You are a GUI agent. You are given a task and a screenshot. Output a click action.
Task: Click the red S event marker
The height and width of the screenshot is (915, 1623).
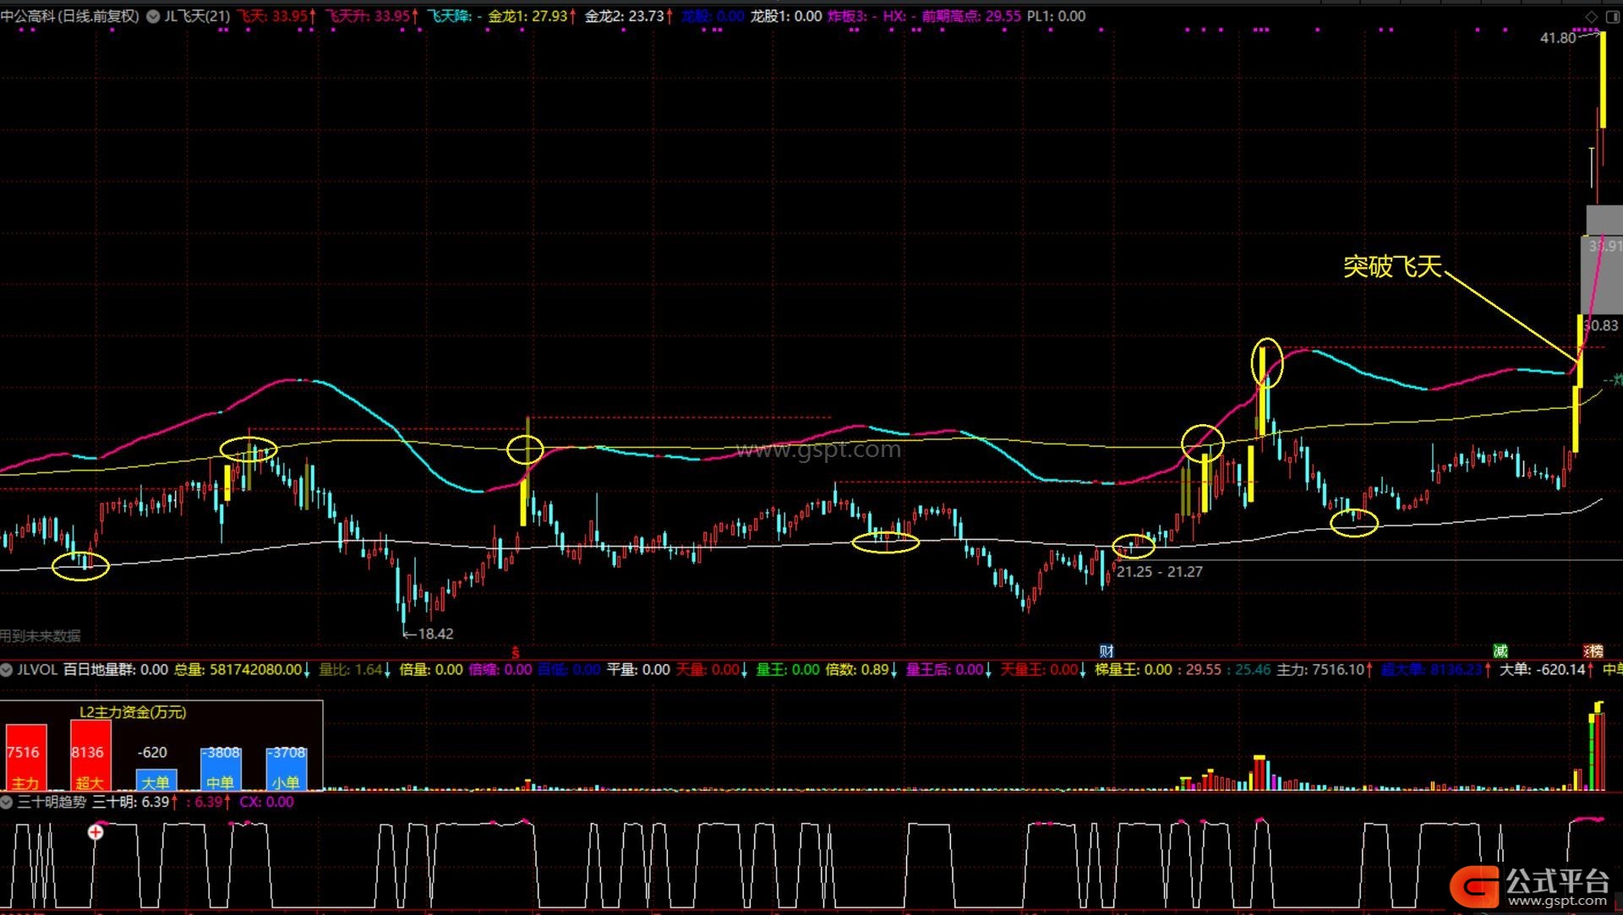tap(515, 652)
